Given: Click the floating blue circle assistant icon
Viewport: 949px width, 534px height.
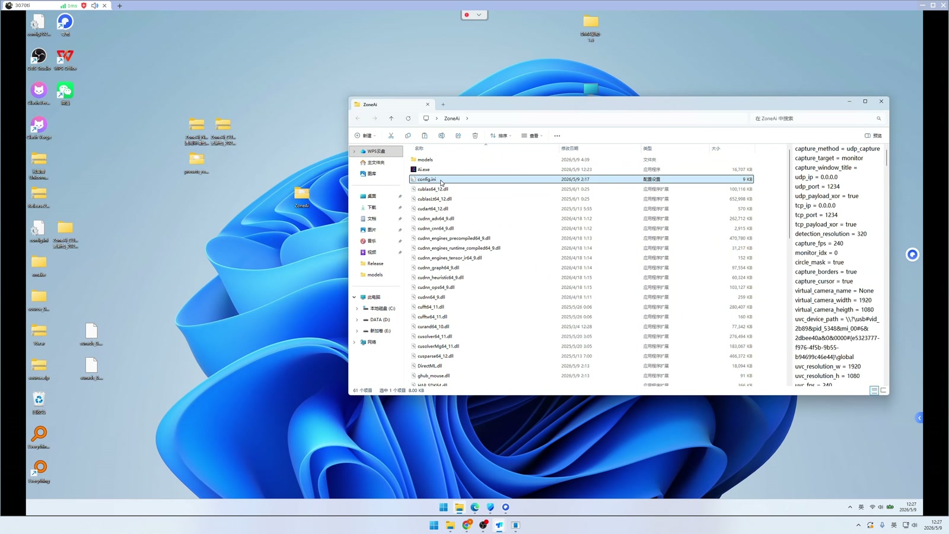Looking at the screenshot, I should pos(912,255).
